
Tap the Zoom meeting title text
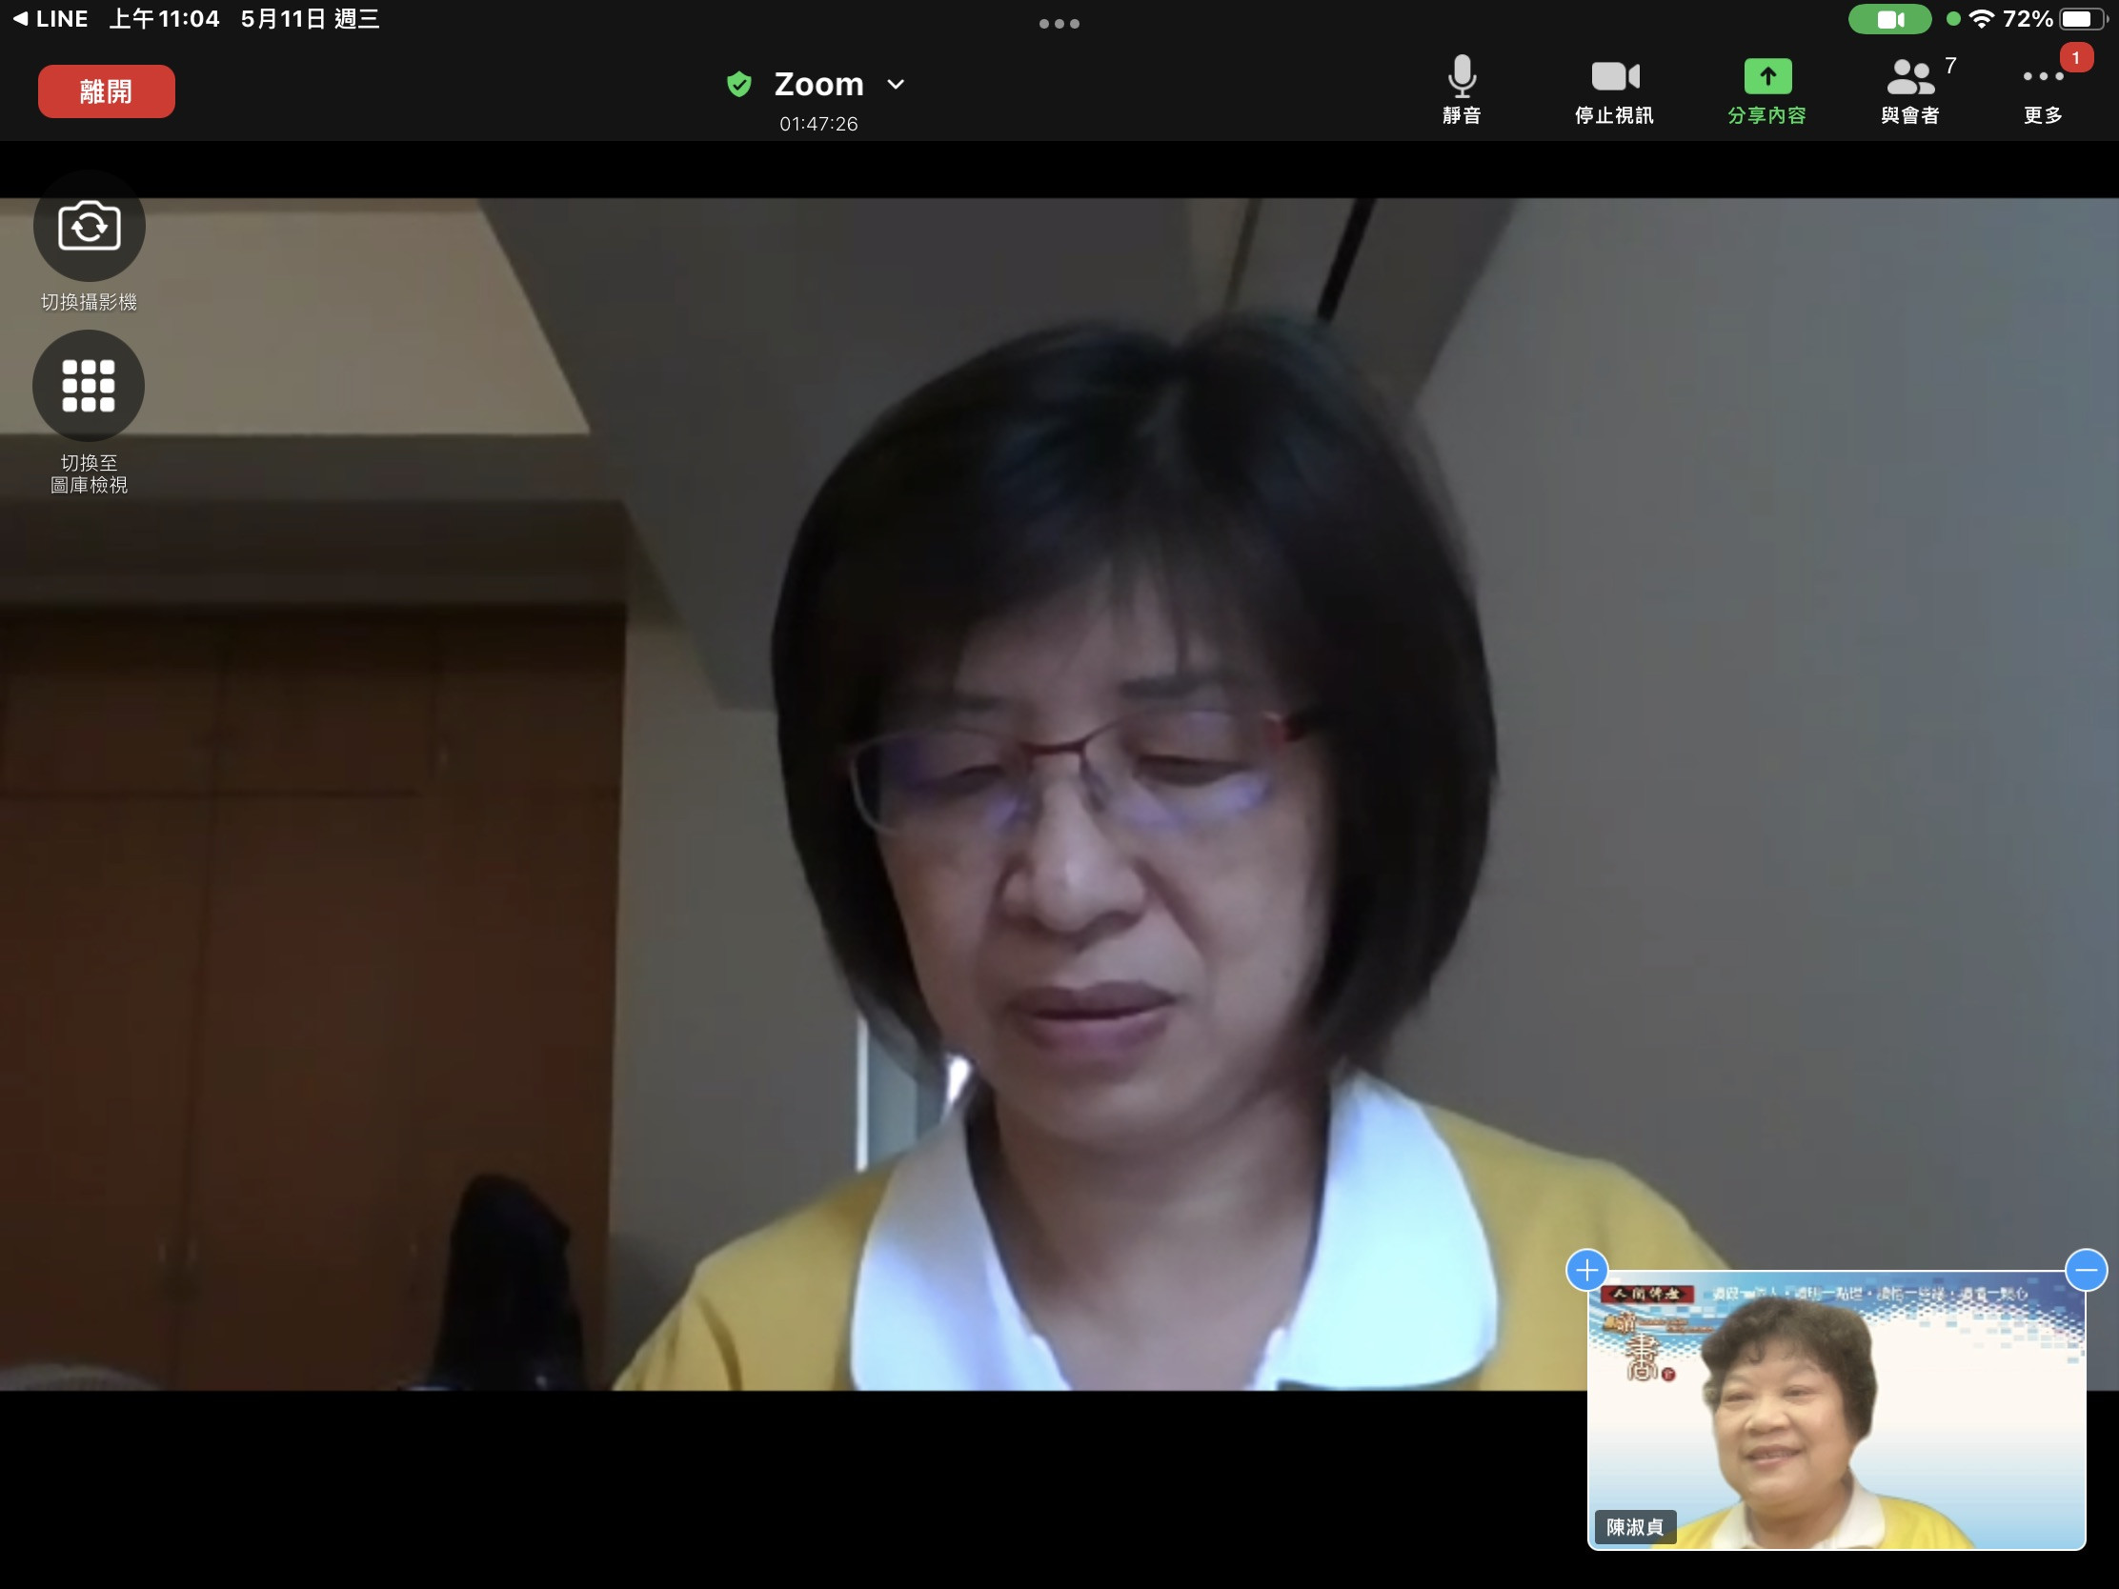tap(818, 84)
